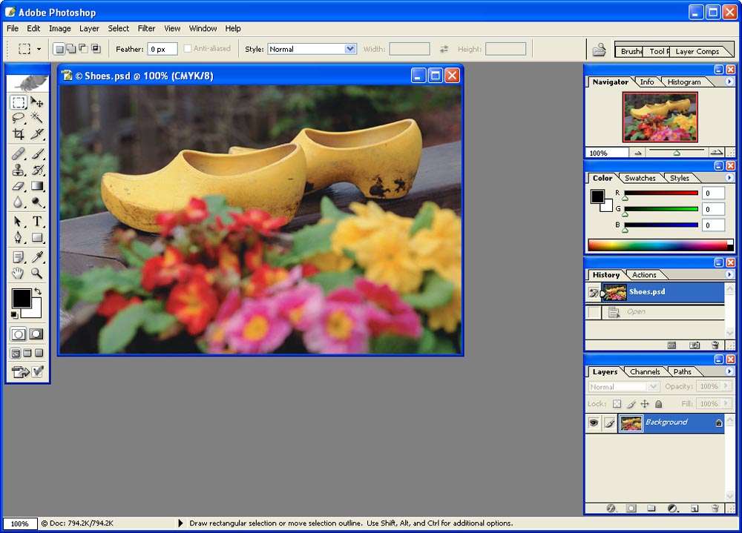This screenshot has height=533, width=742.
Task: Select the Move tool
Action: (x=36, y=102)
